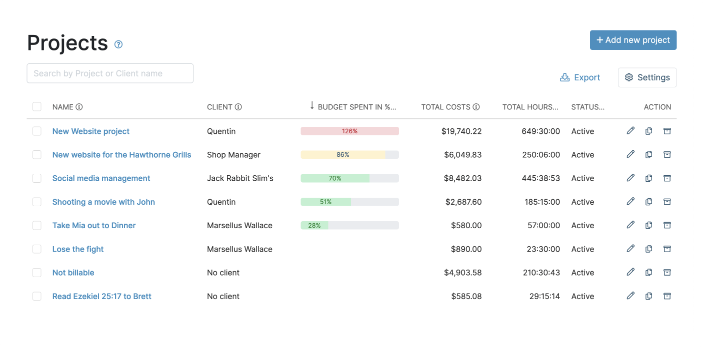Select the checkbox for Shooting a movie with John
Viewport: 703px width, 347px height.
(x=37, y=202)
